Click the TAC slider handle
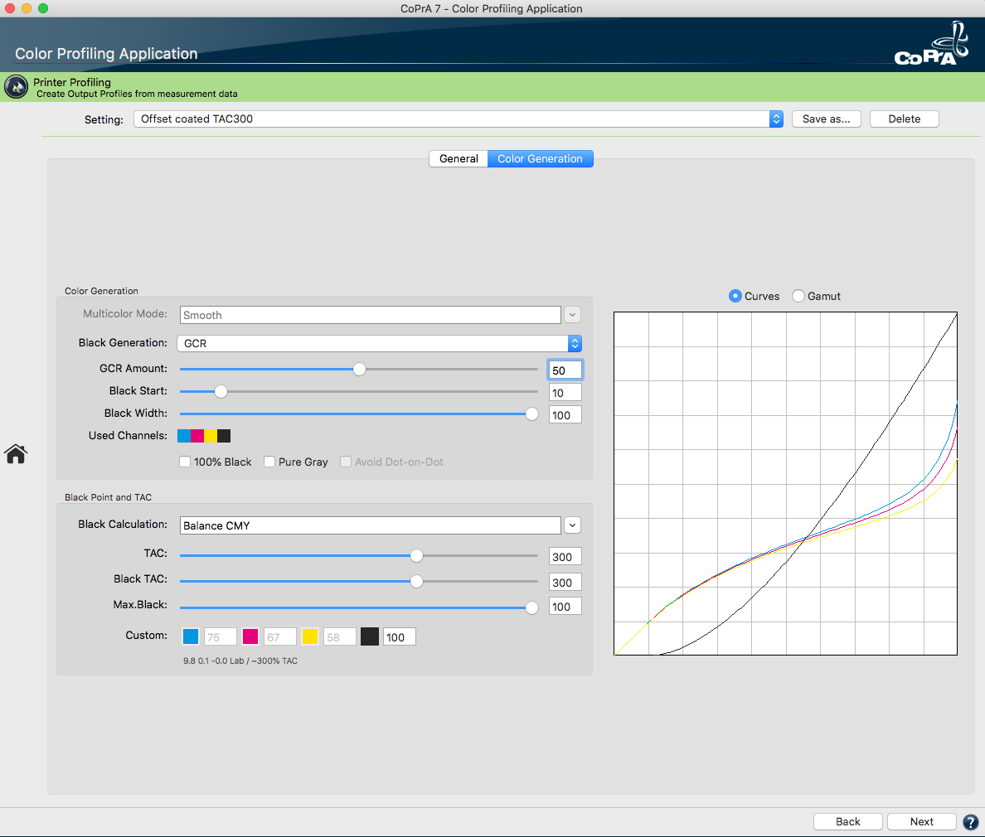985x837 pixels. 416,556
